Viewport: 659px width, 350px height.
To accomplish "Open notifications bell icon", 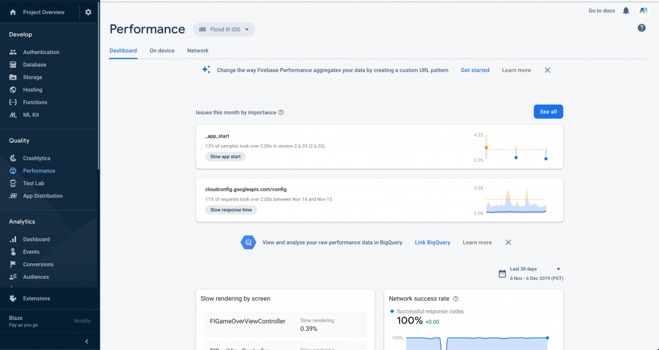I will point(626,11).
